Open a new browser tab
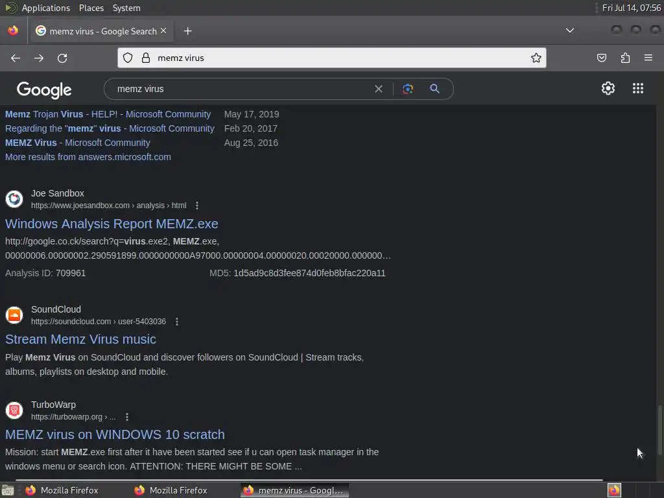This screenshot has width=664, height=498. click(187, 31)
